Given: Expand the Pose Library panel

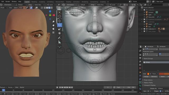Looking at the screenshot, I should coord(148,80).
